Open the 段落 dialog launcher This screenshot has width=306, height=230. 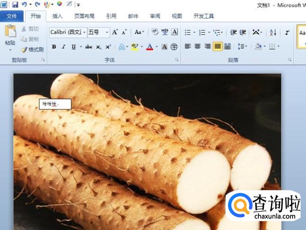(x=289, y=60)
